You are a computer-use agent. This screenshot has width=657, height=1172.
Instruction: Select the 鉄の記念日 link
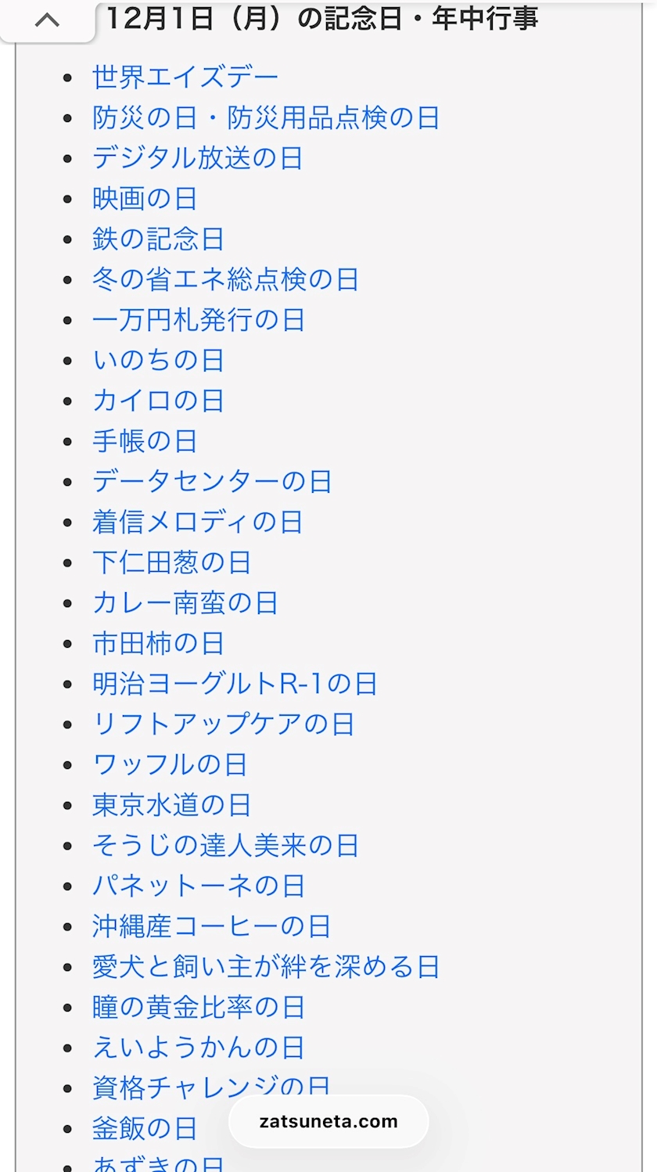point(158,239)
